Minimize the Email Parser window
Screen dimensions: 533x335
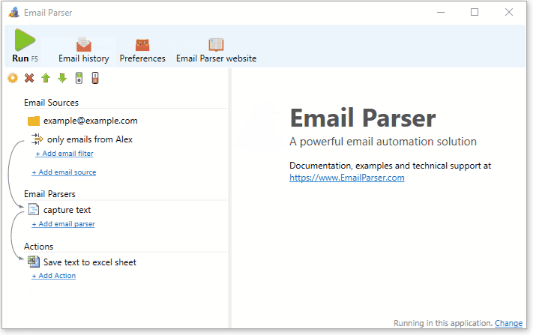click(441, 12)
